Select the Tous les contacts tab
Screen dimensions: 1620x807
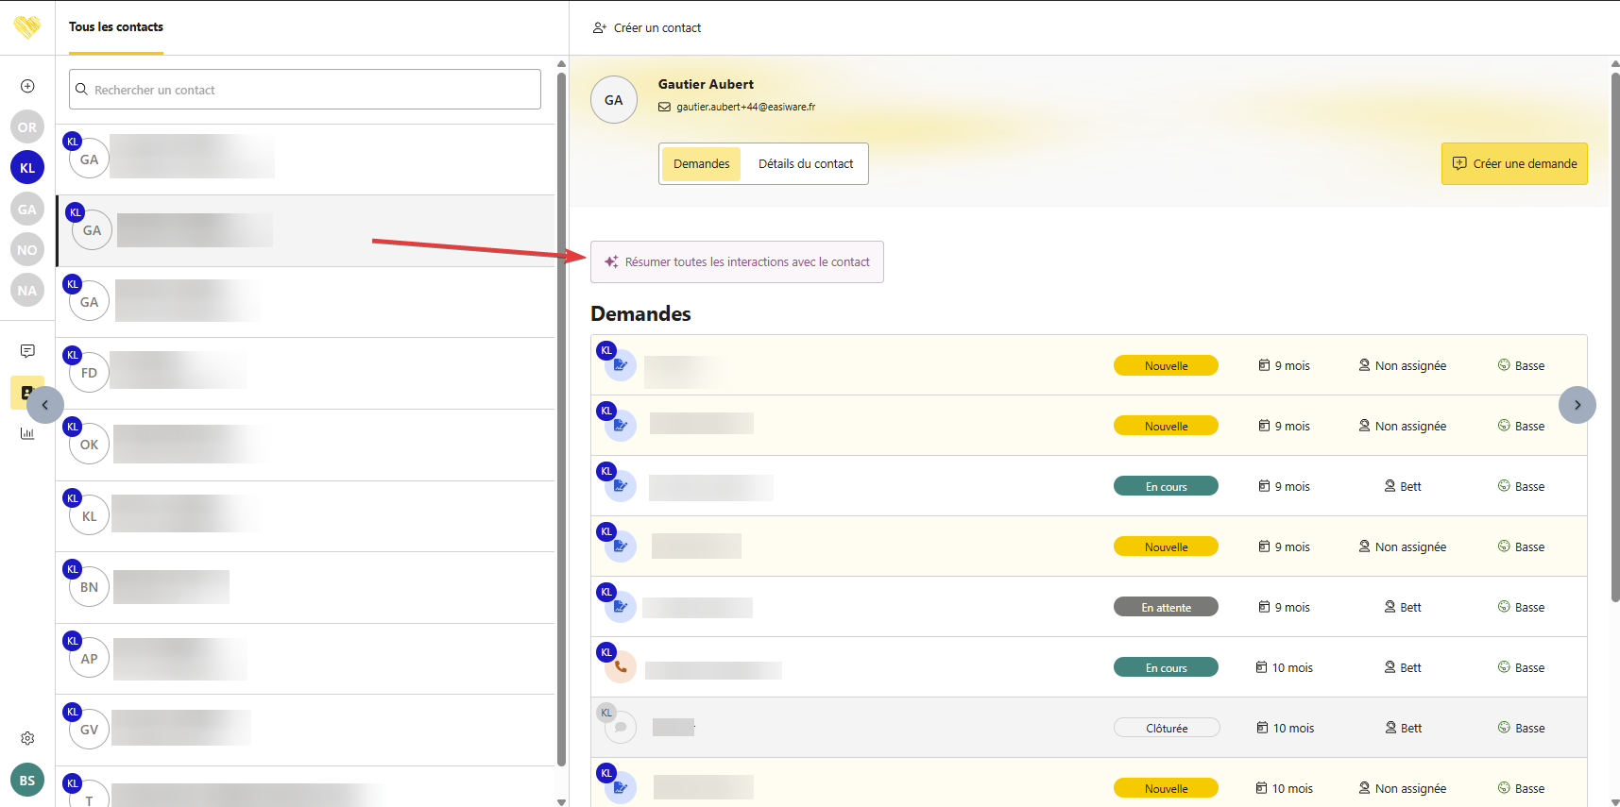[116, 27]
